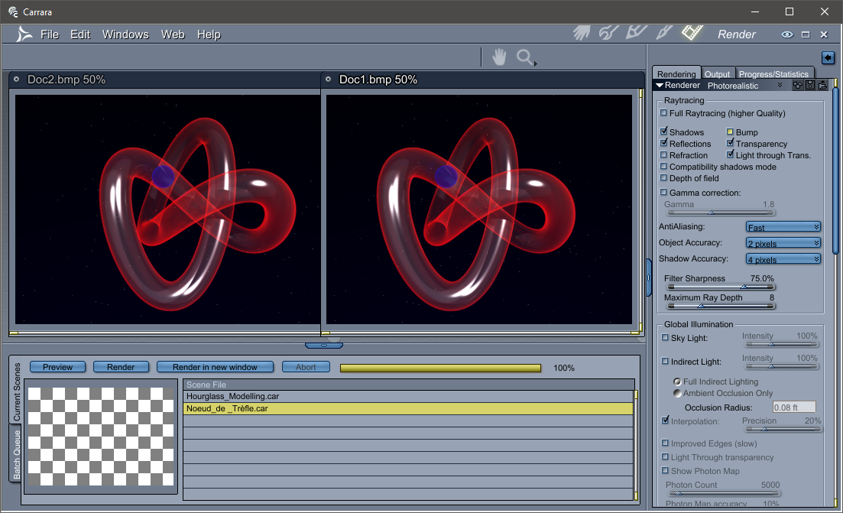Disable the Shadows checkbox

(x=663, y=131)
